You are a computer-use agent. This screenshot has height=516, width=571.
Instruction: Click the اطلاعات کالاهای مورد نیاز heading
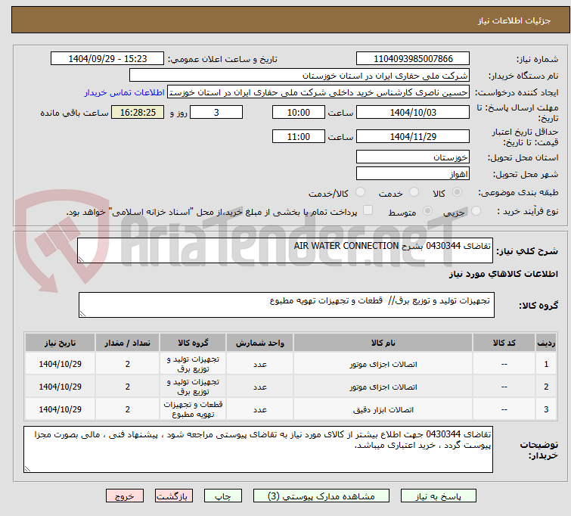pos(503,274)
